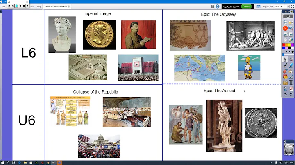295x165 pixels.
Task: Switch profile icon in ActivInspire toolbox
Action: pyautogui.click(x=291, y=23)
